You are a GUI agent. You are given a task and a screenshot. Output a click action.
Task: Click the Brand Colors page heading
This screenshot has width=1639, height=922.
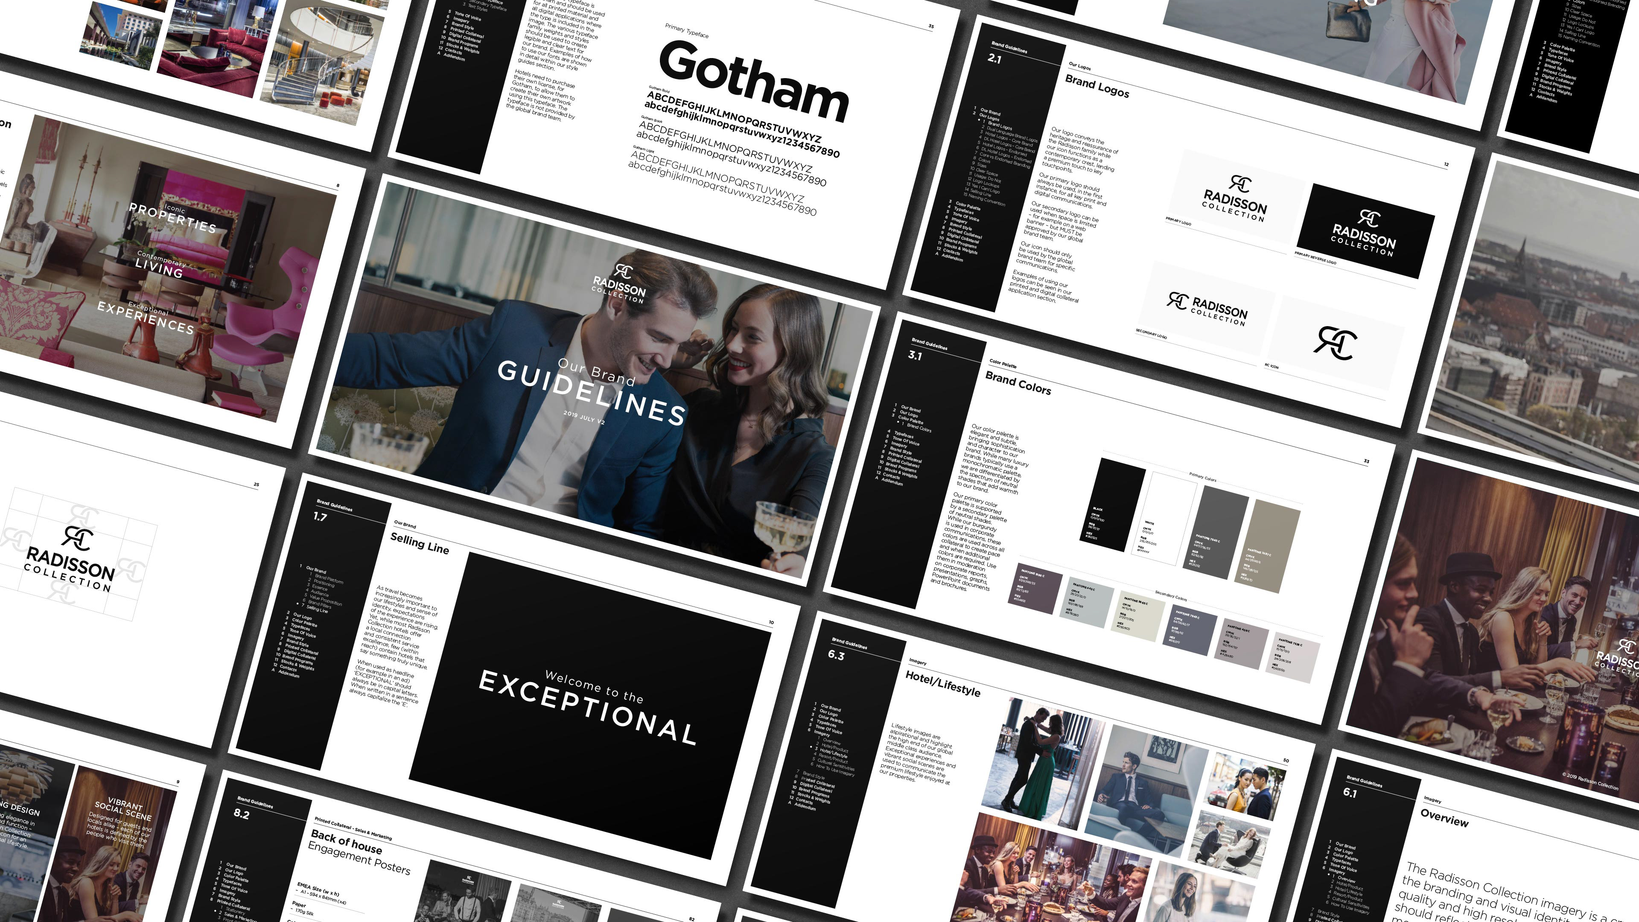click(x=1018, y=383)
